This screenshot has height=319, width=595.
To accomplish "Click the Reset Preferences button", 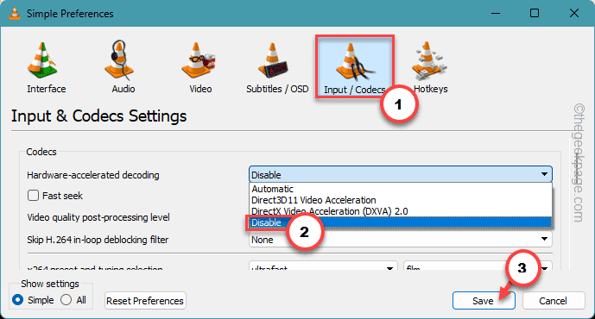I will click(x=145, y=301).
